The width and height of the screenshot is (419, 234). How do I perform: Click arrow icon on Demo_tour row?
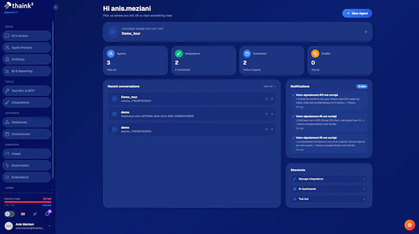[272, 99]
